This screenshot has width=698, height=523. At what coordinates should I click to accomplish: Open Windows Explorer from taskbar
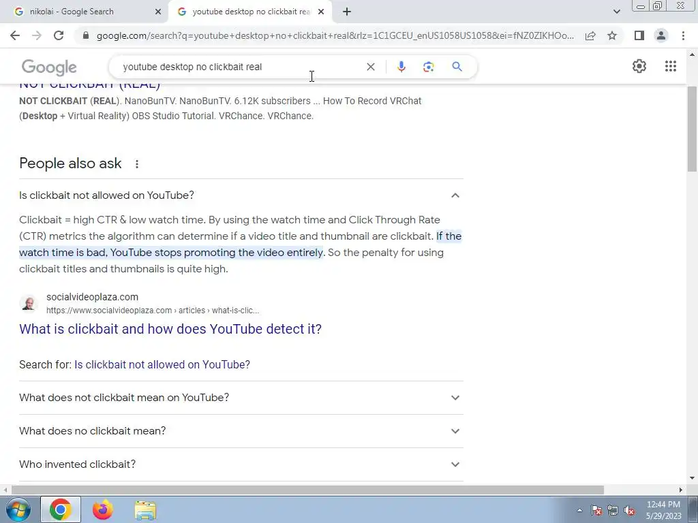(145, 510)
